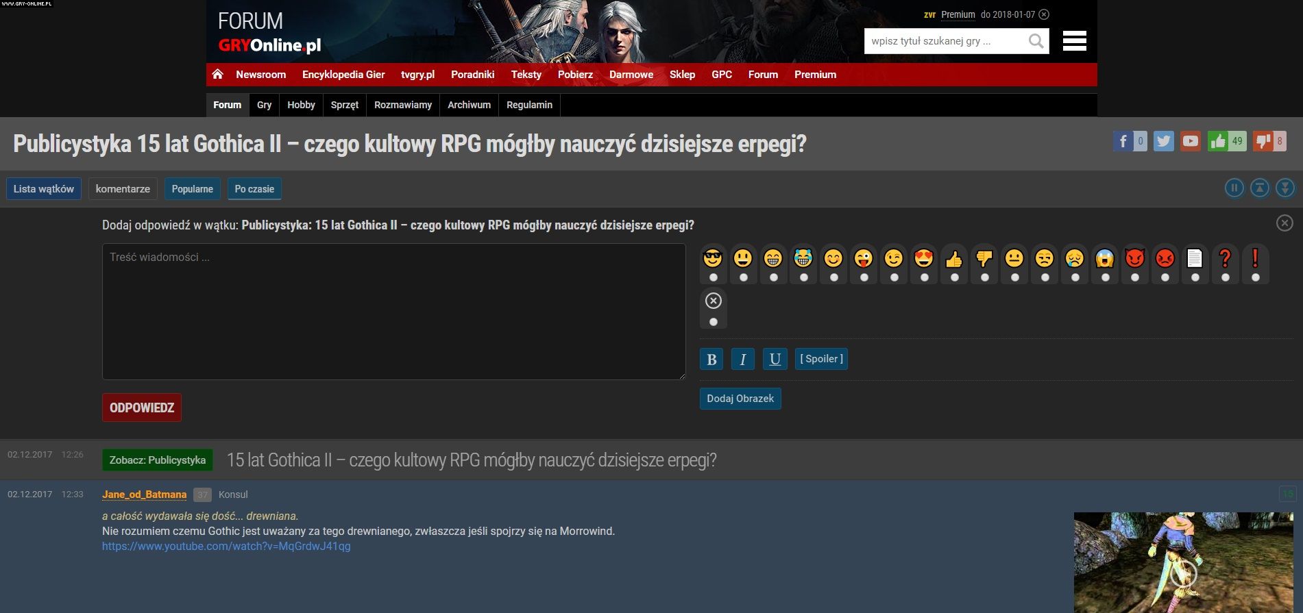Insert the yellow thumbs-up emoji
The height and width of the screenshot is (613, 1303).
(954, 258)
